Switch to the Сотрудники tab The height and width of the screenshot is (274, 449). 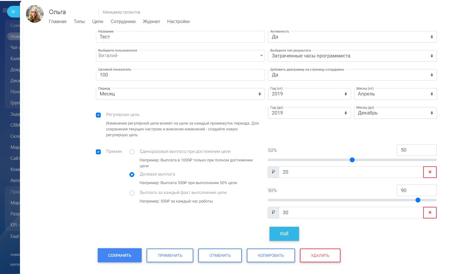point(123,21)
